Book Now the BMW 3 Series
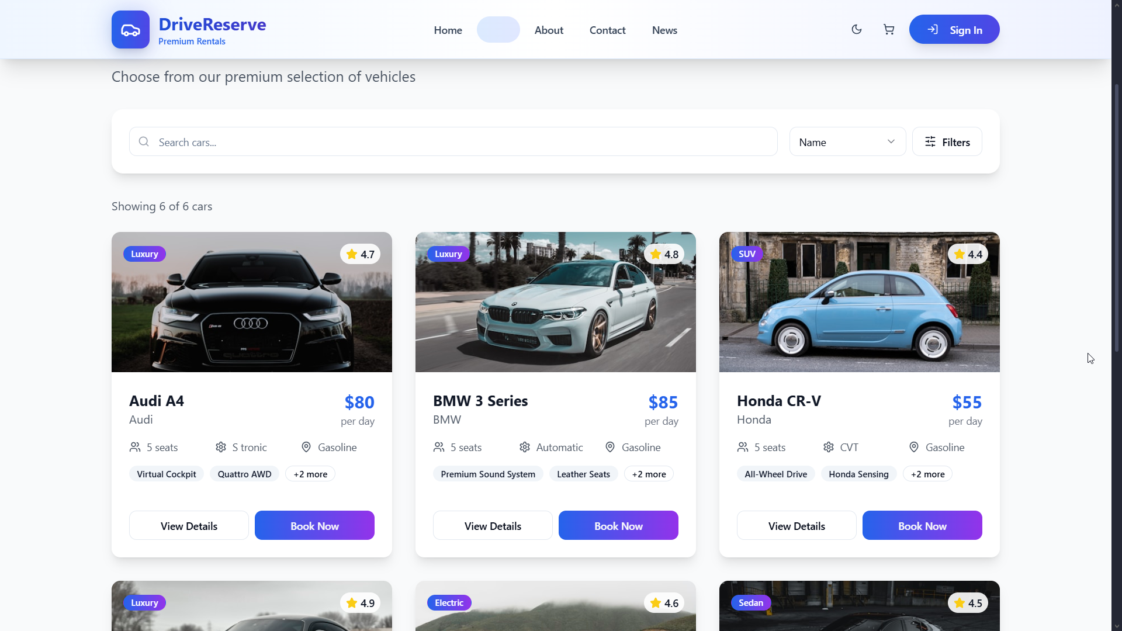The height and width of the screenshot is (631, 1122). 618,526
